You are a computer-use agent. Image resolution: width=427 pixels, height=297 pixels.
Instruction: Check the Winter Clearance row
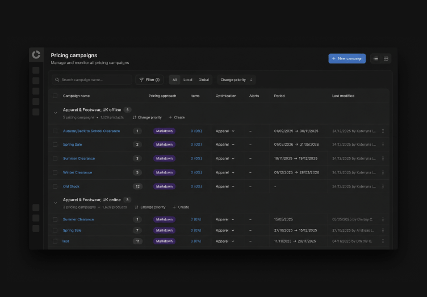55,172
